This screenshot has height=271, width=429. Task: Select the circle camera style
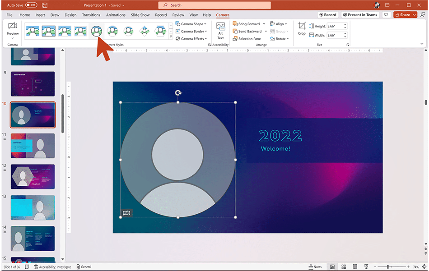pos(96,31)
